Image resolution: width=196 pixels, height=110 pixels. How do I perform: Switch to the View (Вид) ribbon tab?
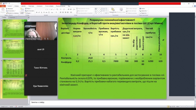click(x=69, y=6)
